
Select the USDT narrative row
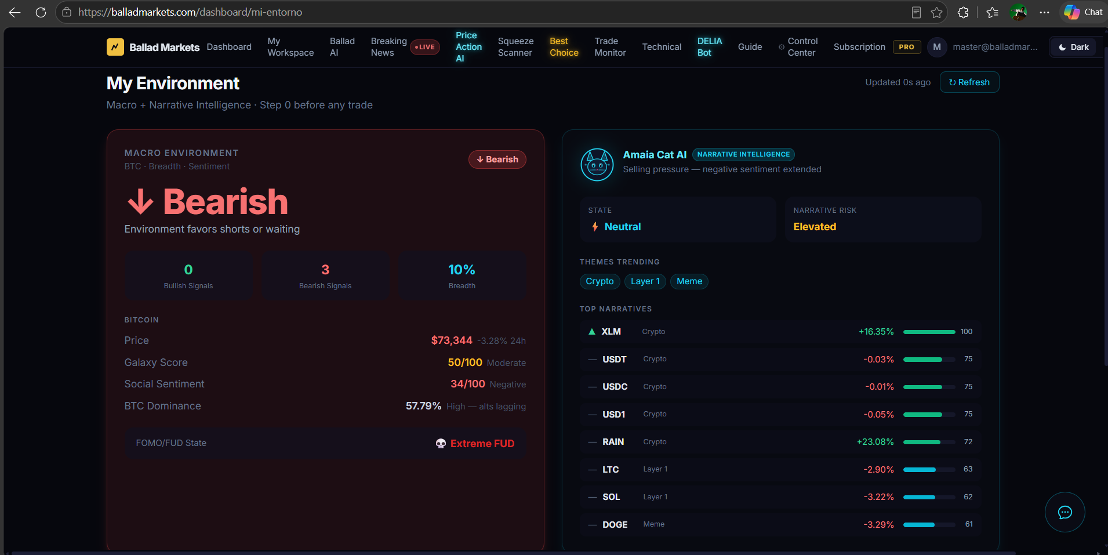(x=780, y=360)
